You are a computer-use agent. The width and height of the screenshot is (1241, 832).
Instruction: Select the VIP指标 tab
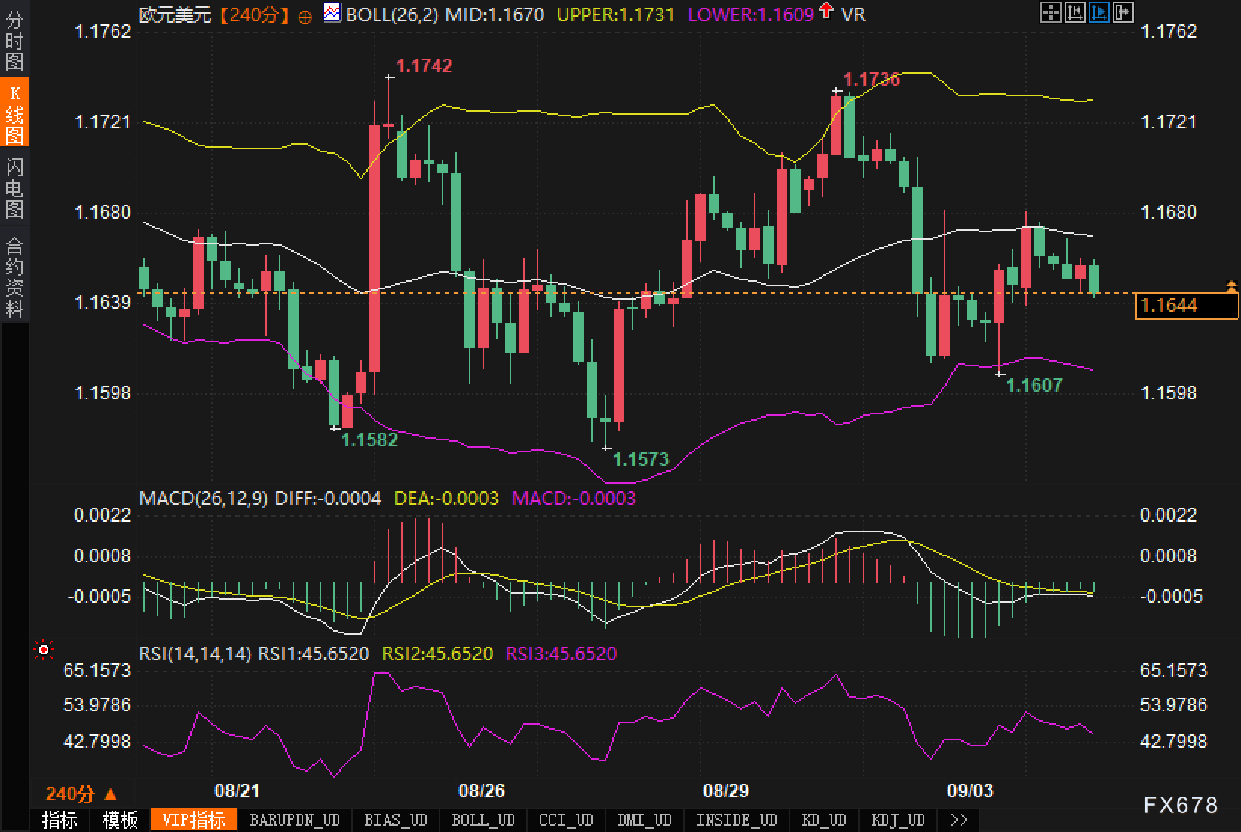194,820
